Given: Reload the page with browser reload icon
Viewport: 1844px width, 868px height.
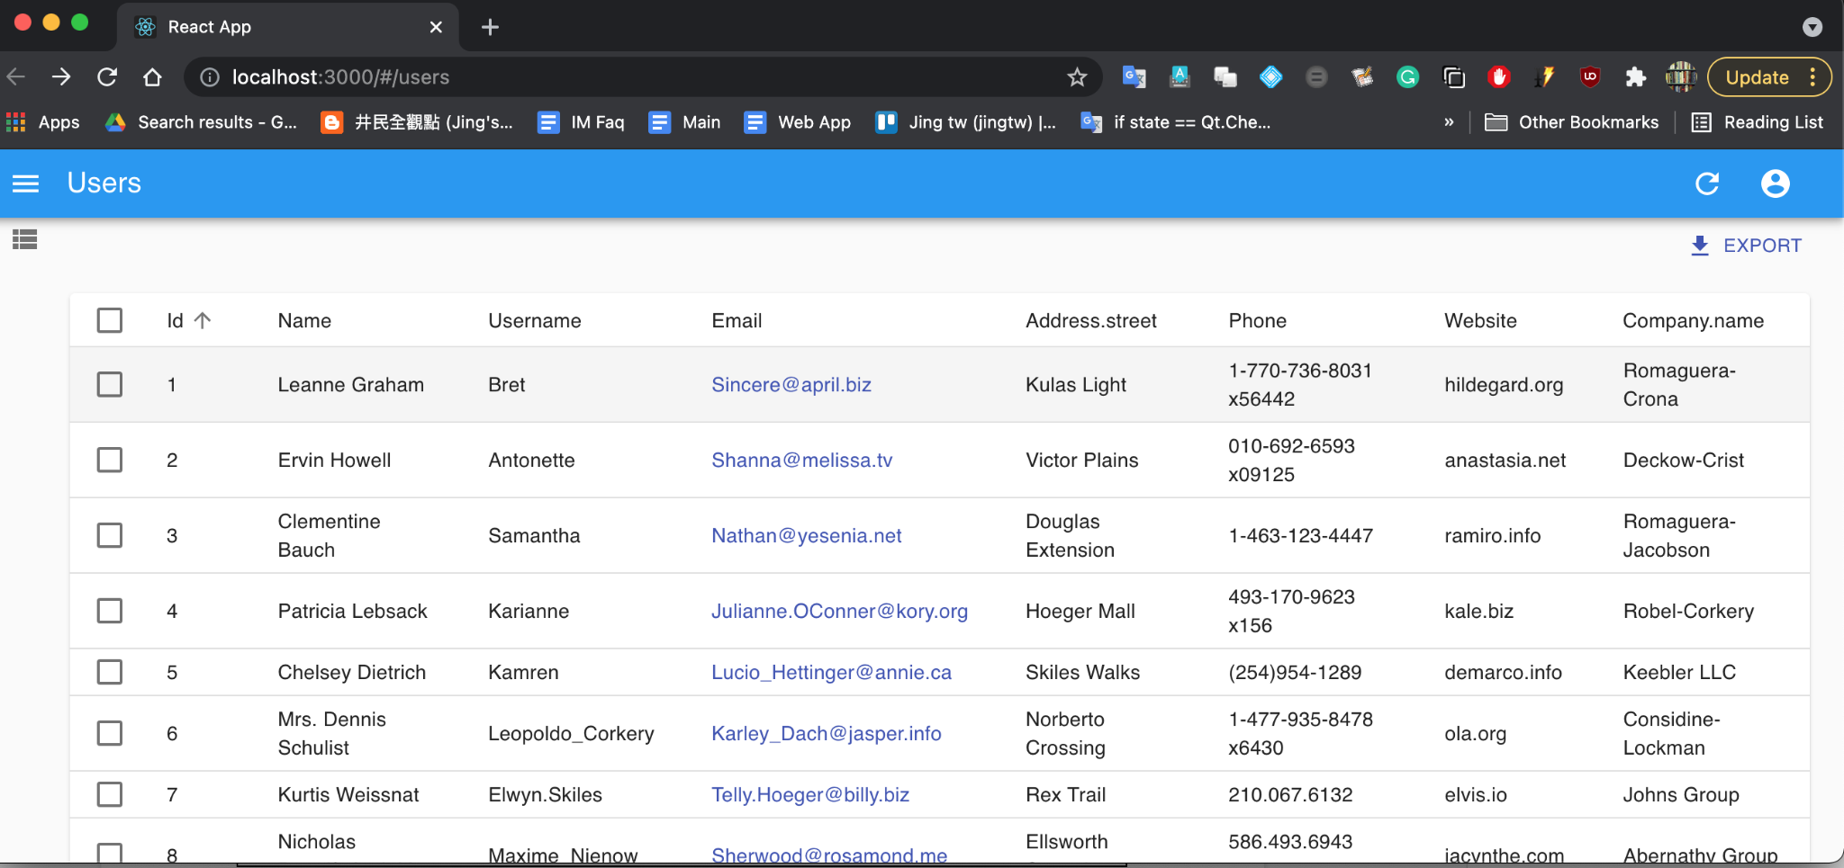Looking at the screenshot, I should 107,77.
